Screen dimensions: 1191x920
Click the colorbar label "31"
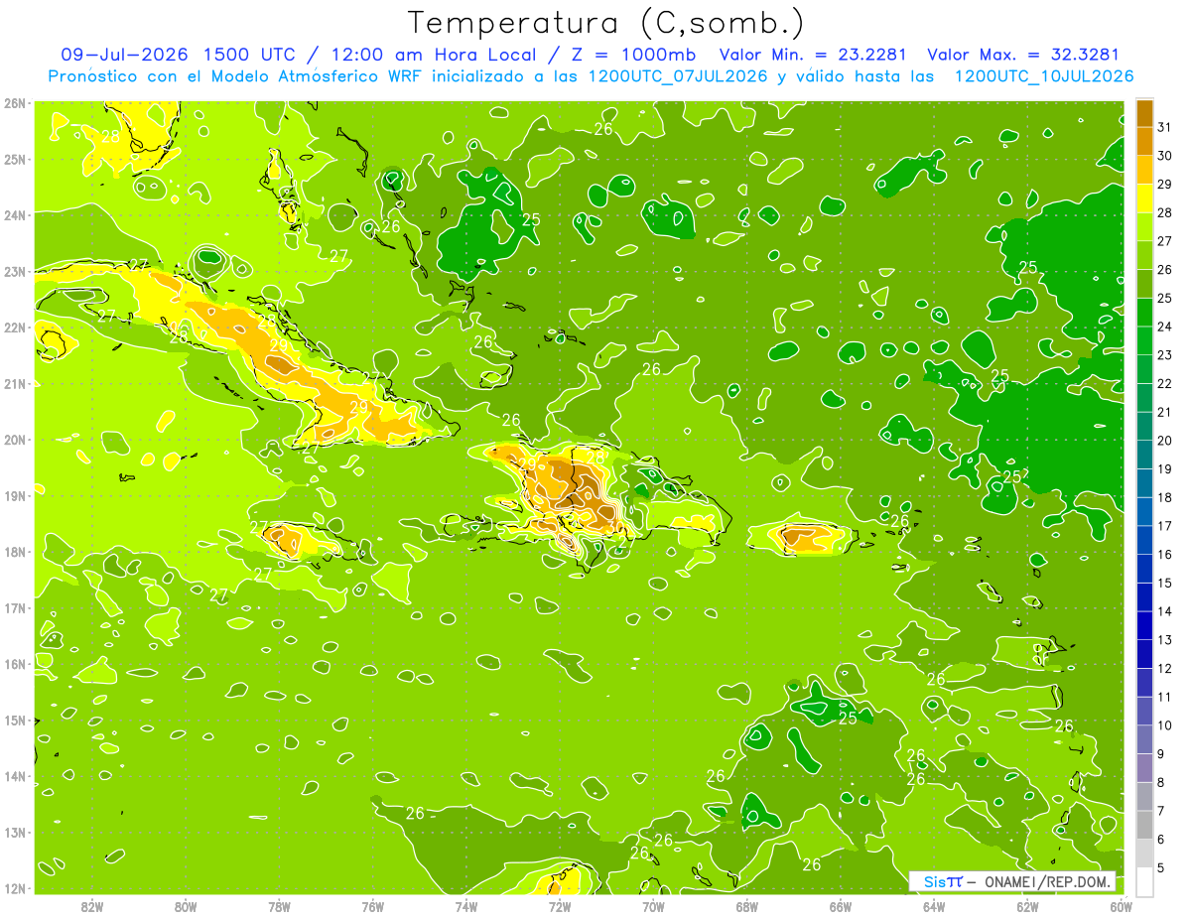[1165, 126]
